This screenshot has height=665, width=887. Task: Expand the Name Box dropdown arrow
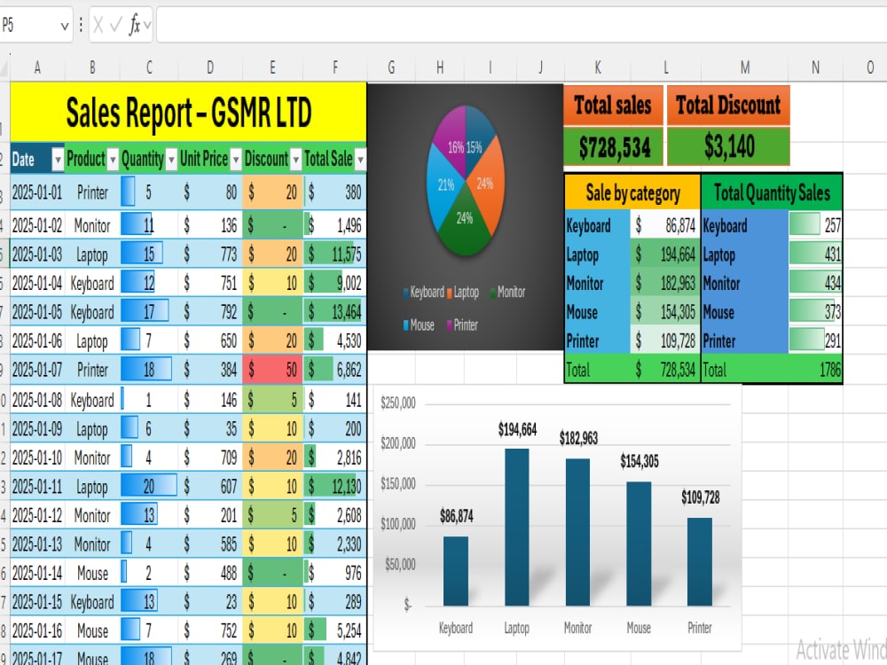65,26
